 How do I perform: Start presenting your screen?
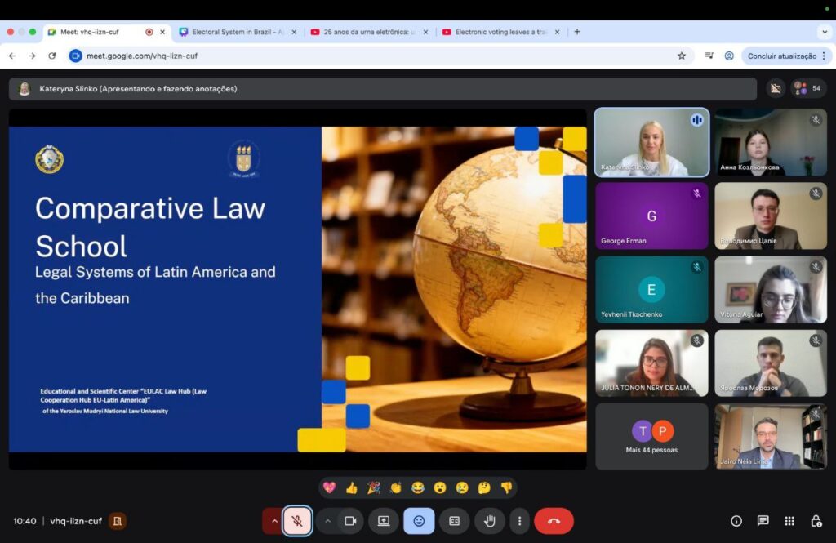tap(384, 521)
